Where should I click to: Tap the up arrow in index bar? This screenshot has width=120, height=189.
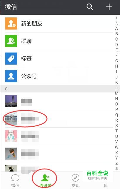pyautogui.click(x=116, y=18)
